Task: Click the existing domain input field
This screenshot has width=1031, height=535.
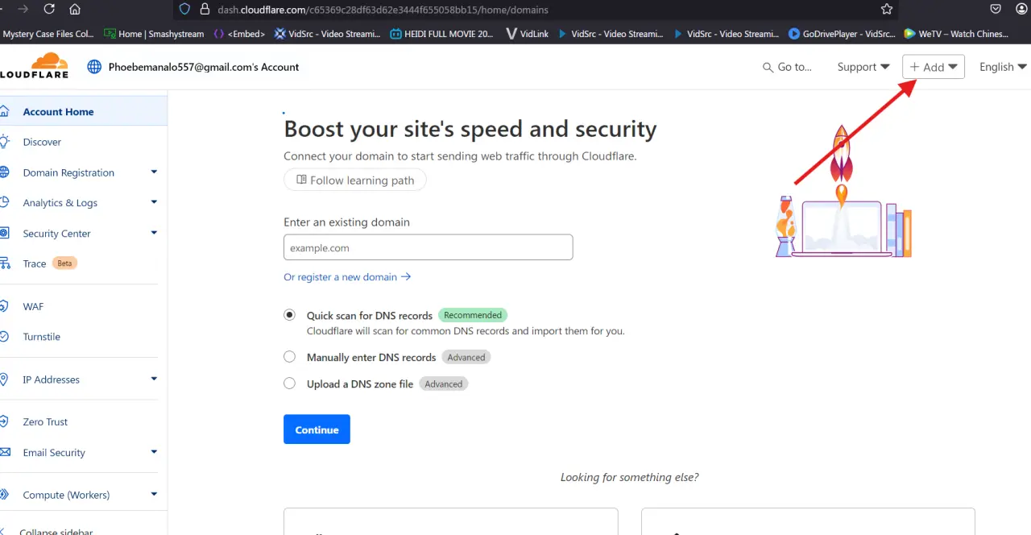Action: (428, 247)
